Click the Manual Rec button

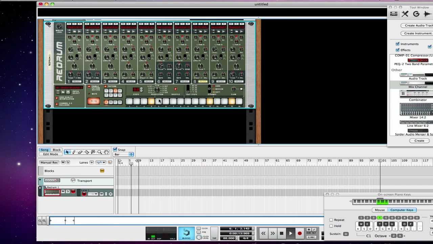click(49, 162)
